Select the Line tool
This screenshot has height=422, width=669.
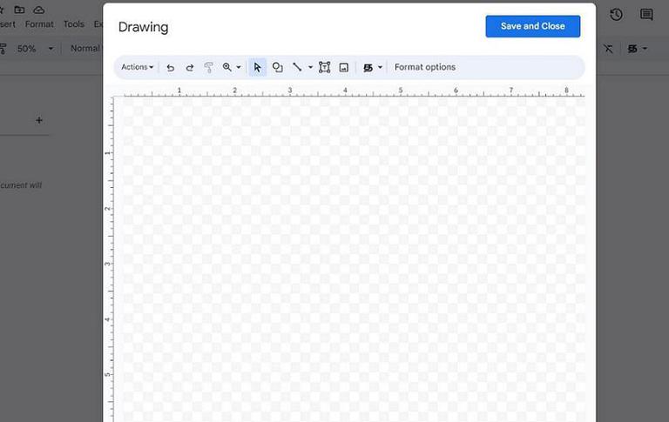297,67
